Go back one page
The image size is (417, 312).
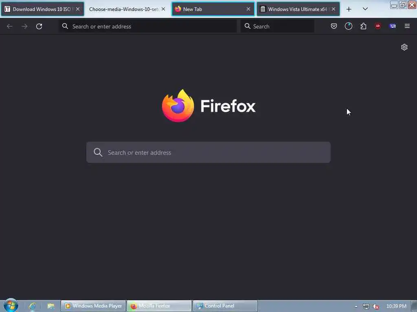(x=10, y=26)
